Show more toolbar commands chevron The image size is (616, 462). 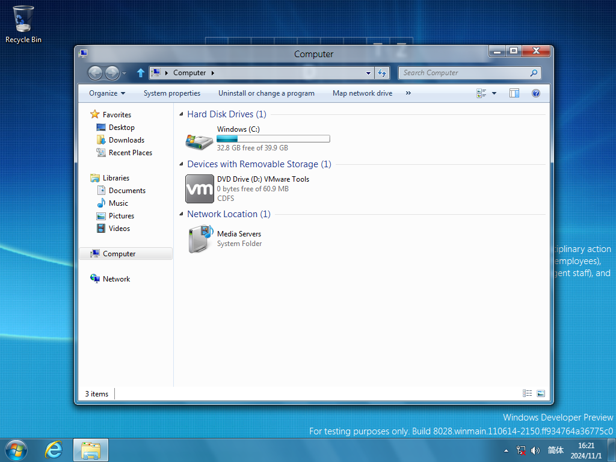[x=408, y=93]
